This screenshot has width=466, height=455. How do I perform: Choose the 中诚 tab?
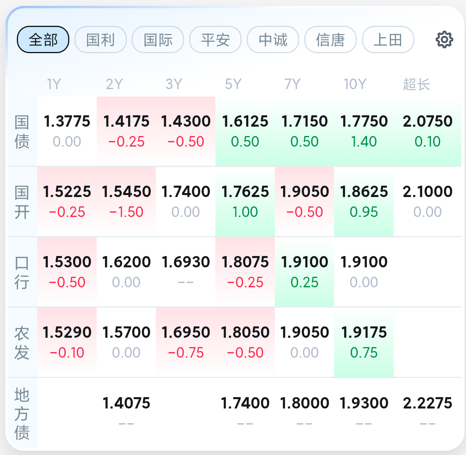273,39
